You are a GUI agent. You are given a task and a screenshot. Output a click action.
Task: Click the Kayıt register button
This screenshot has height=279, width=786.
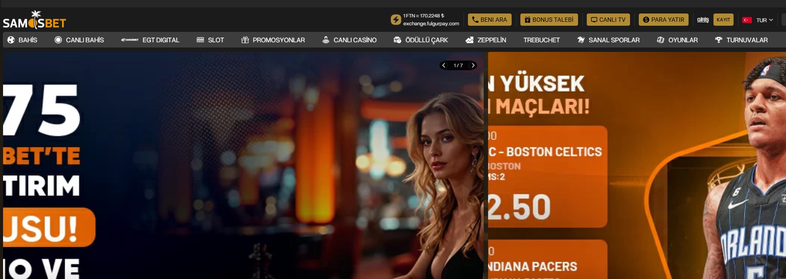(724, 20)
